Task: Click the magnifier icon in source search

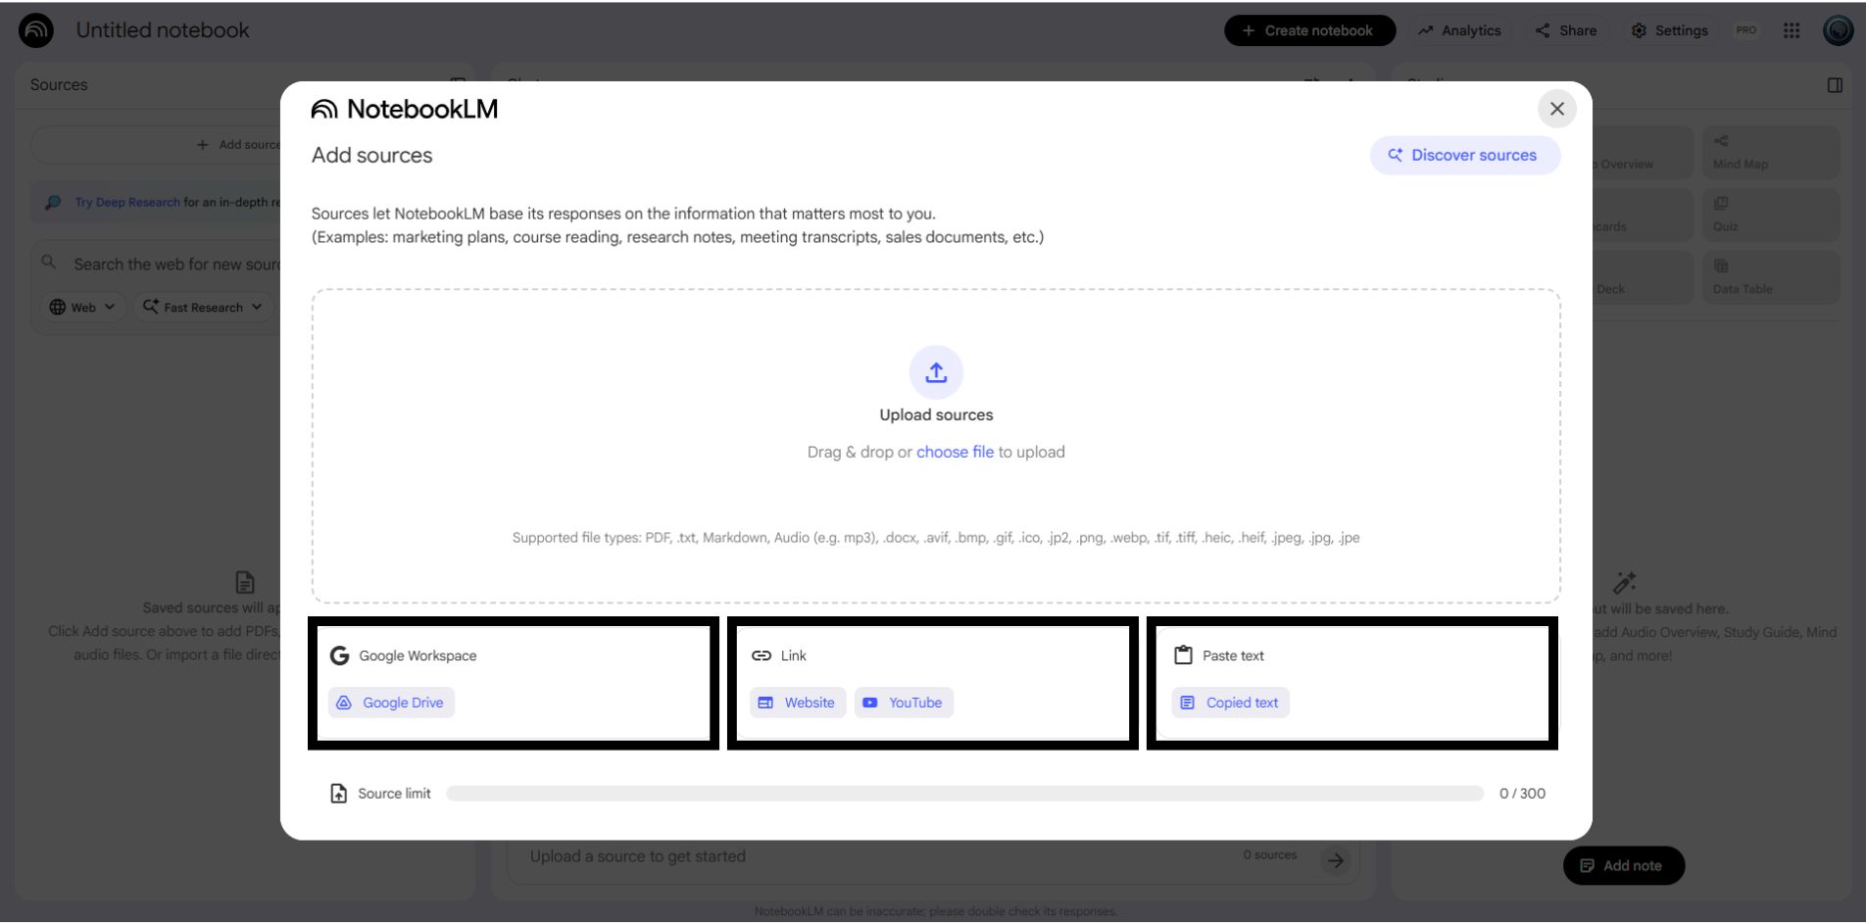Action: (x=49, y=263)
